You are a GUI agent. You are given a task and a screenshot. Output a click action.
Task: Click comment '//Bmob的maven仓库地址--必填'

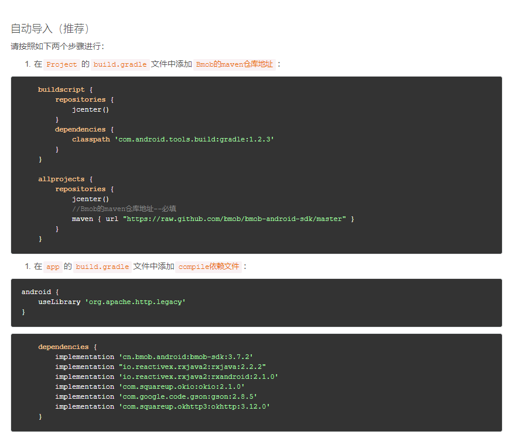click(124, 209)
